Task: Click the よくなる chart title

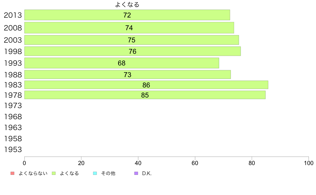Action: click(127, 5)
